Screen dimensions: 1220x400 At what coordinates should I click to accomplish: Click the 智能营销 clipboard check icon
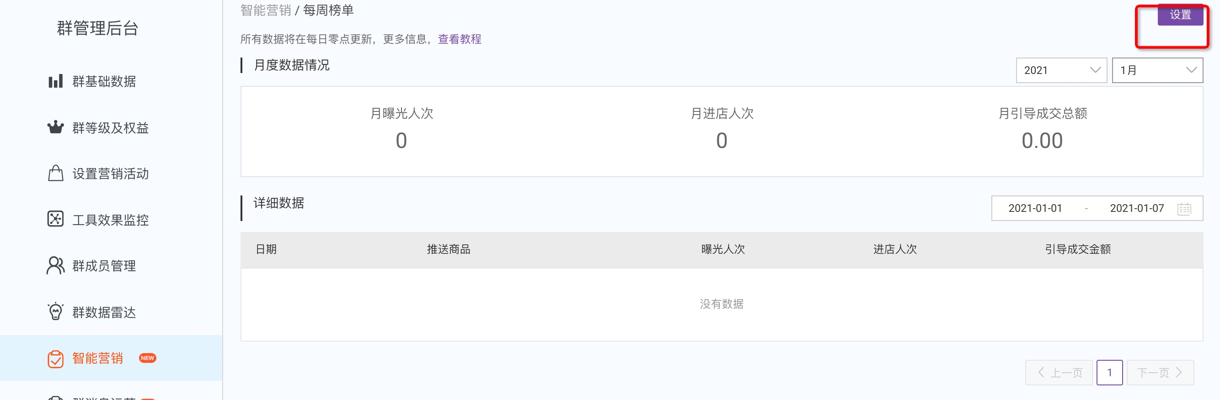point(55,358)
